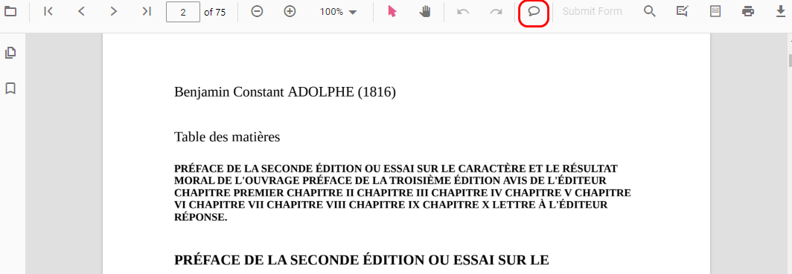Undo the last action
Image resolution: width=792 pixels, height=274 pixels.
click(x=463, y=12)
